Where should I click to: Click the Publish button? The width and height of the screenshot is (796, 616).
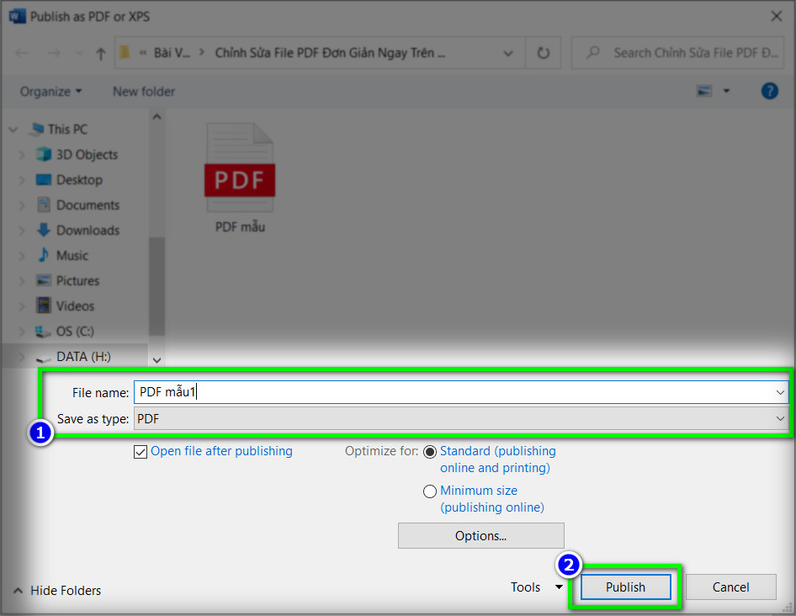tap(625, 587)
